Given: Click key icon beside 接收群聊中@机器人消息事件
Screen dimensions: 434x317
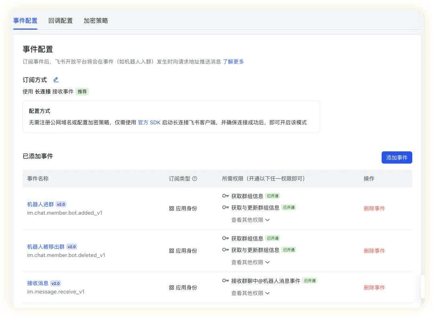Looking at the screenshot, I should click(x=225, y=281).
